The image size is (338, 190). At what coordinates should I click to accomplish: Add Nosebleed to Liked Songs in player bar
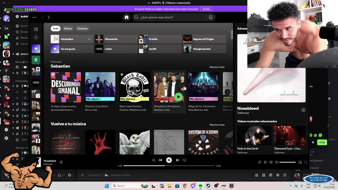point(61,162)
